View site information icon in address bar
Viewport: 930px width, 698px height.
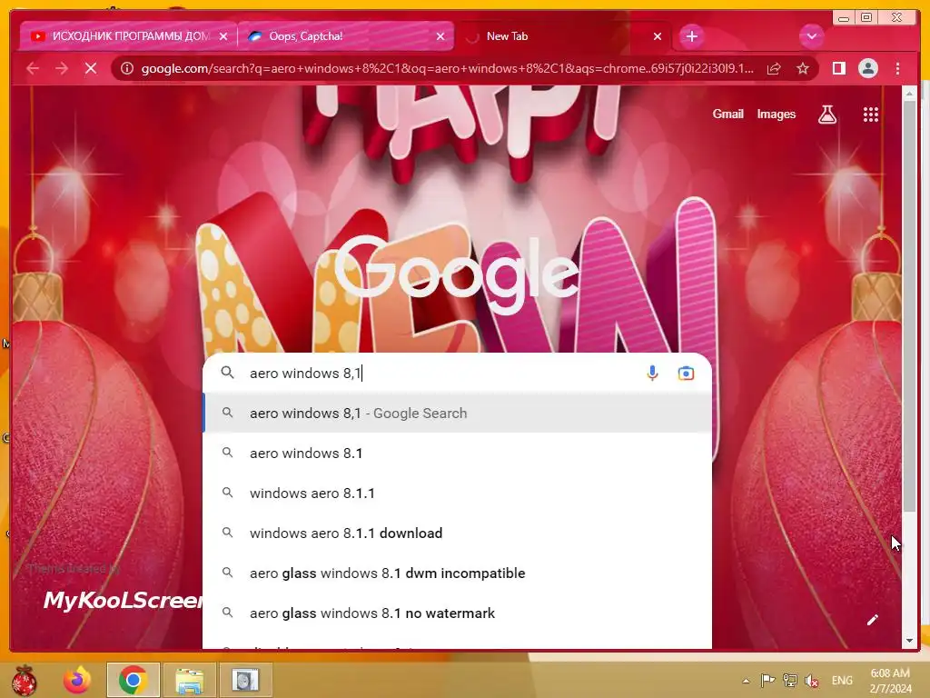[x=127, y=69]
